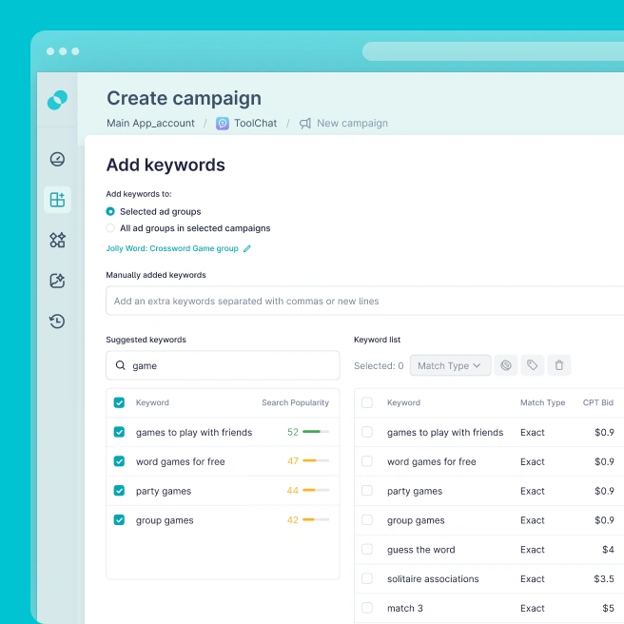The width and height of the screenshot is (624, 624).
Task: Click the manually added keywords input field
Action: (364, 301)
